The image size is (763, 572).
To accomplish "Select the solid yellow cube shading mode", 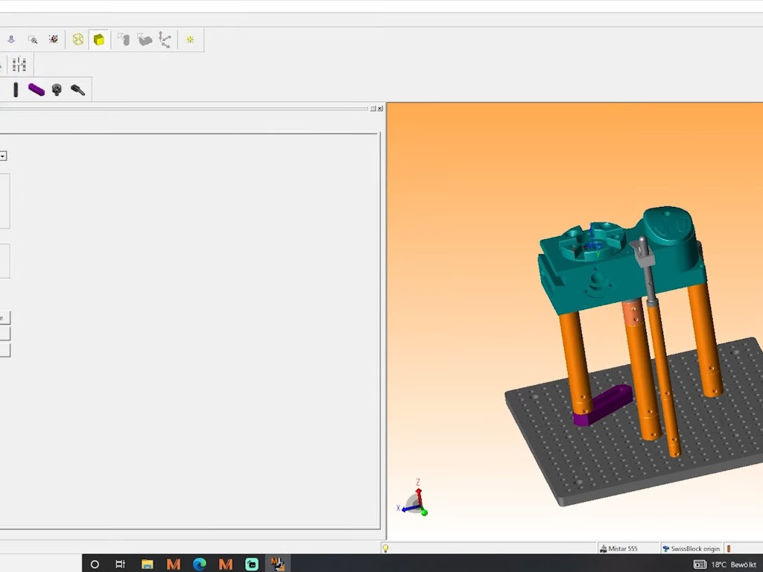I will click(x=99, y=39).
